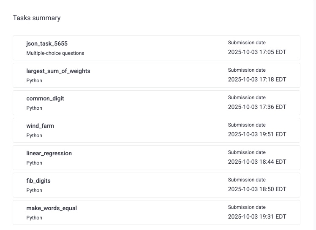Open the fib_digits task

pyautogui.click(x=38, y=181)
